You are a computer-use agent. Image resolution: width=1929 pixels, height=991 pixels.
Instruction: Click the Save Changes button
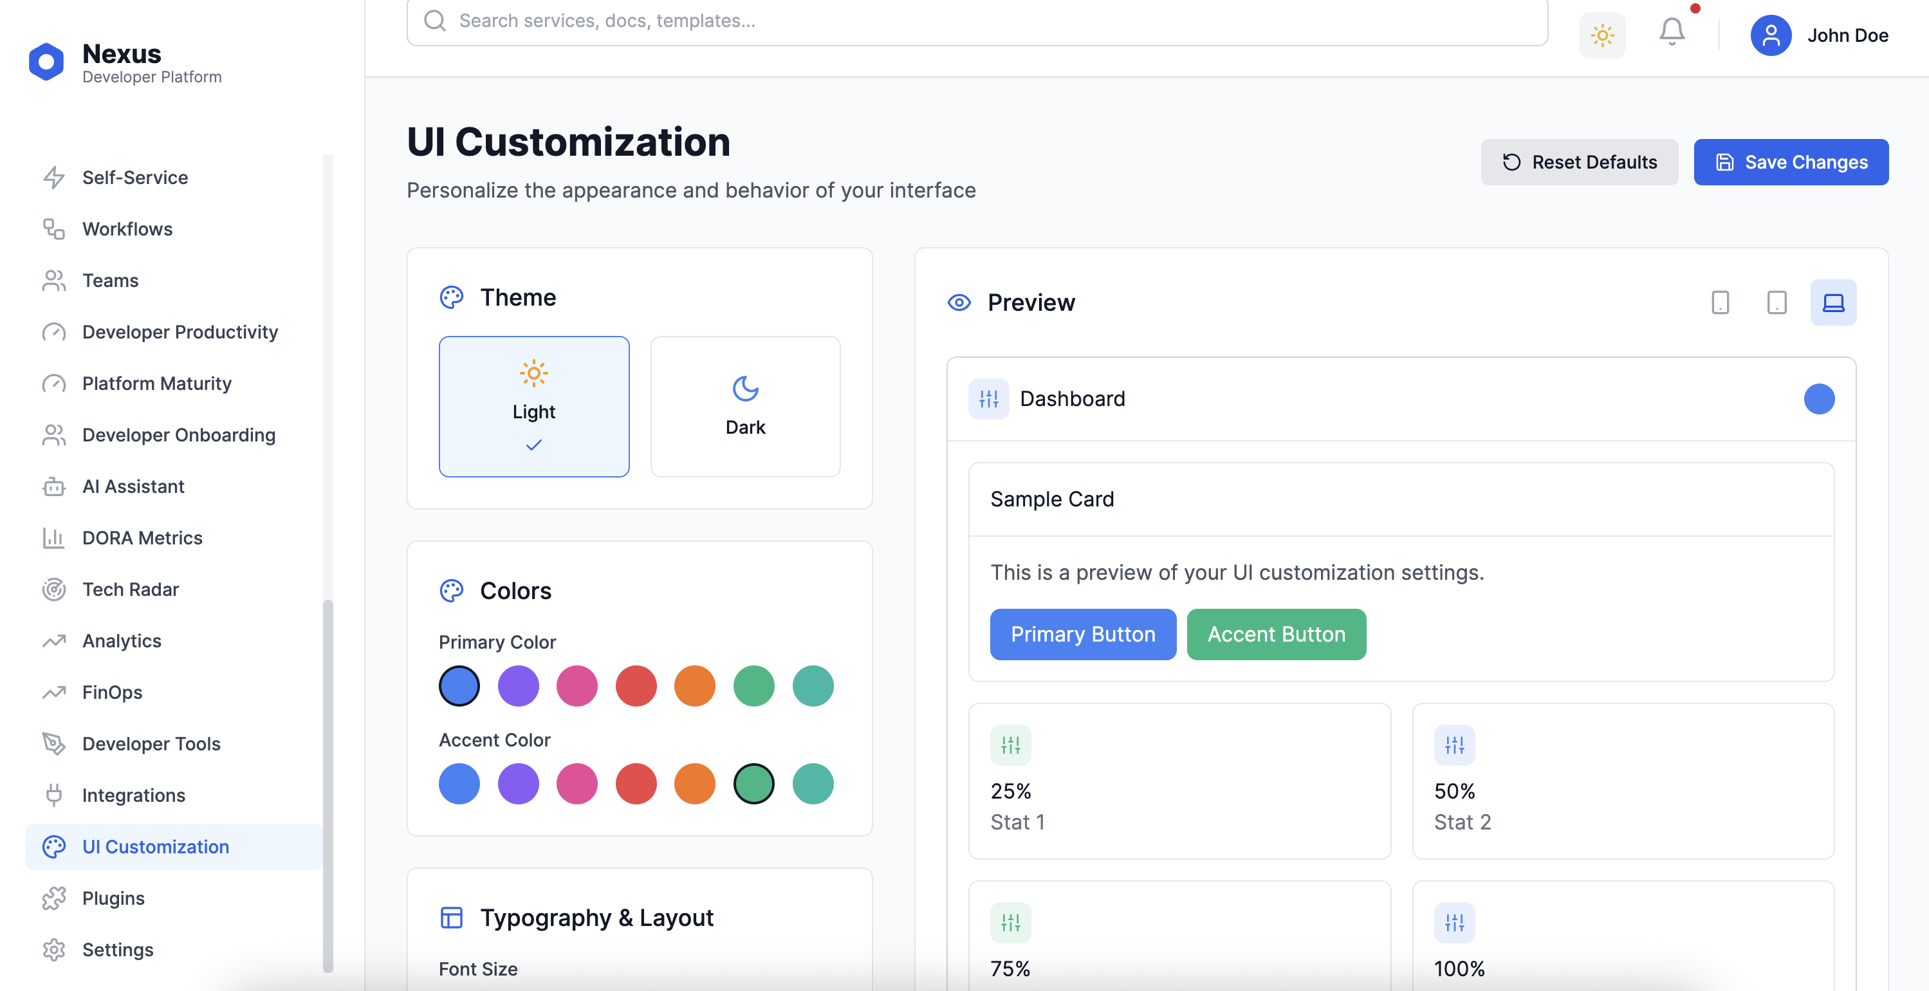[x=1791, y=162]
